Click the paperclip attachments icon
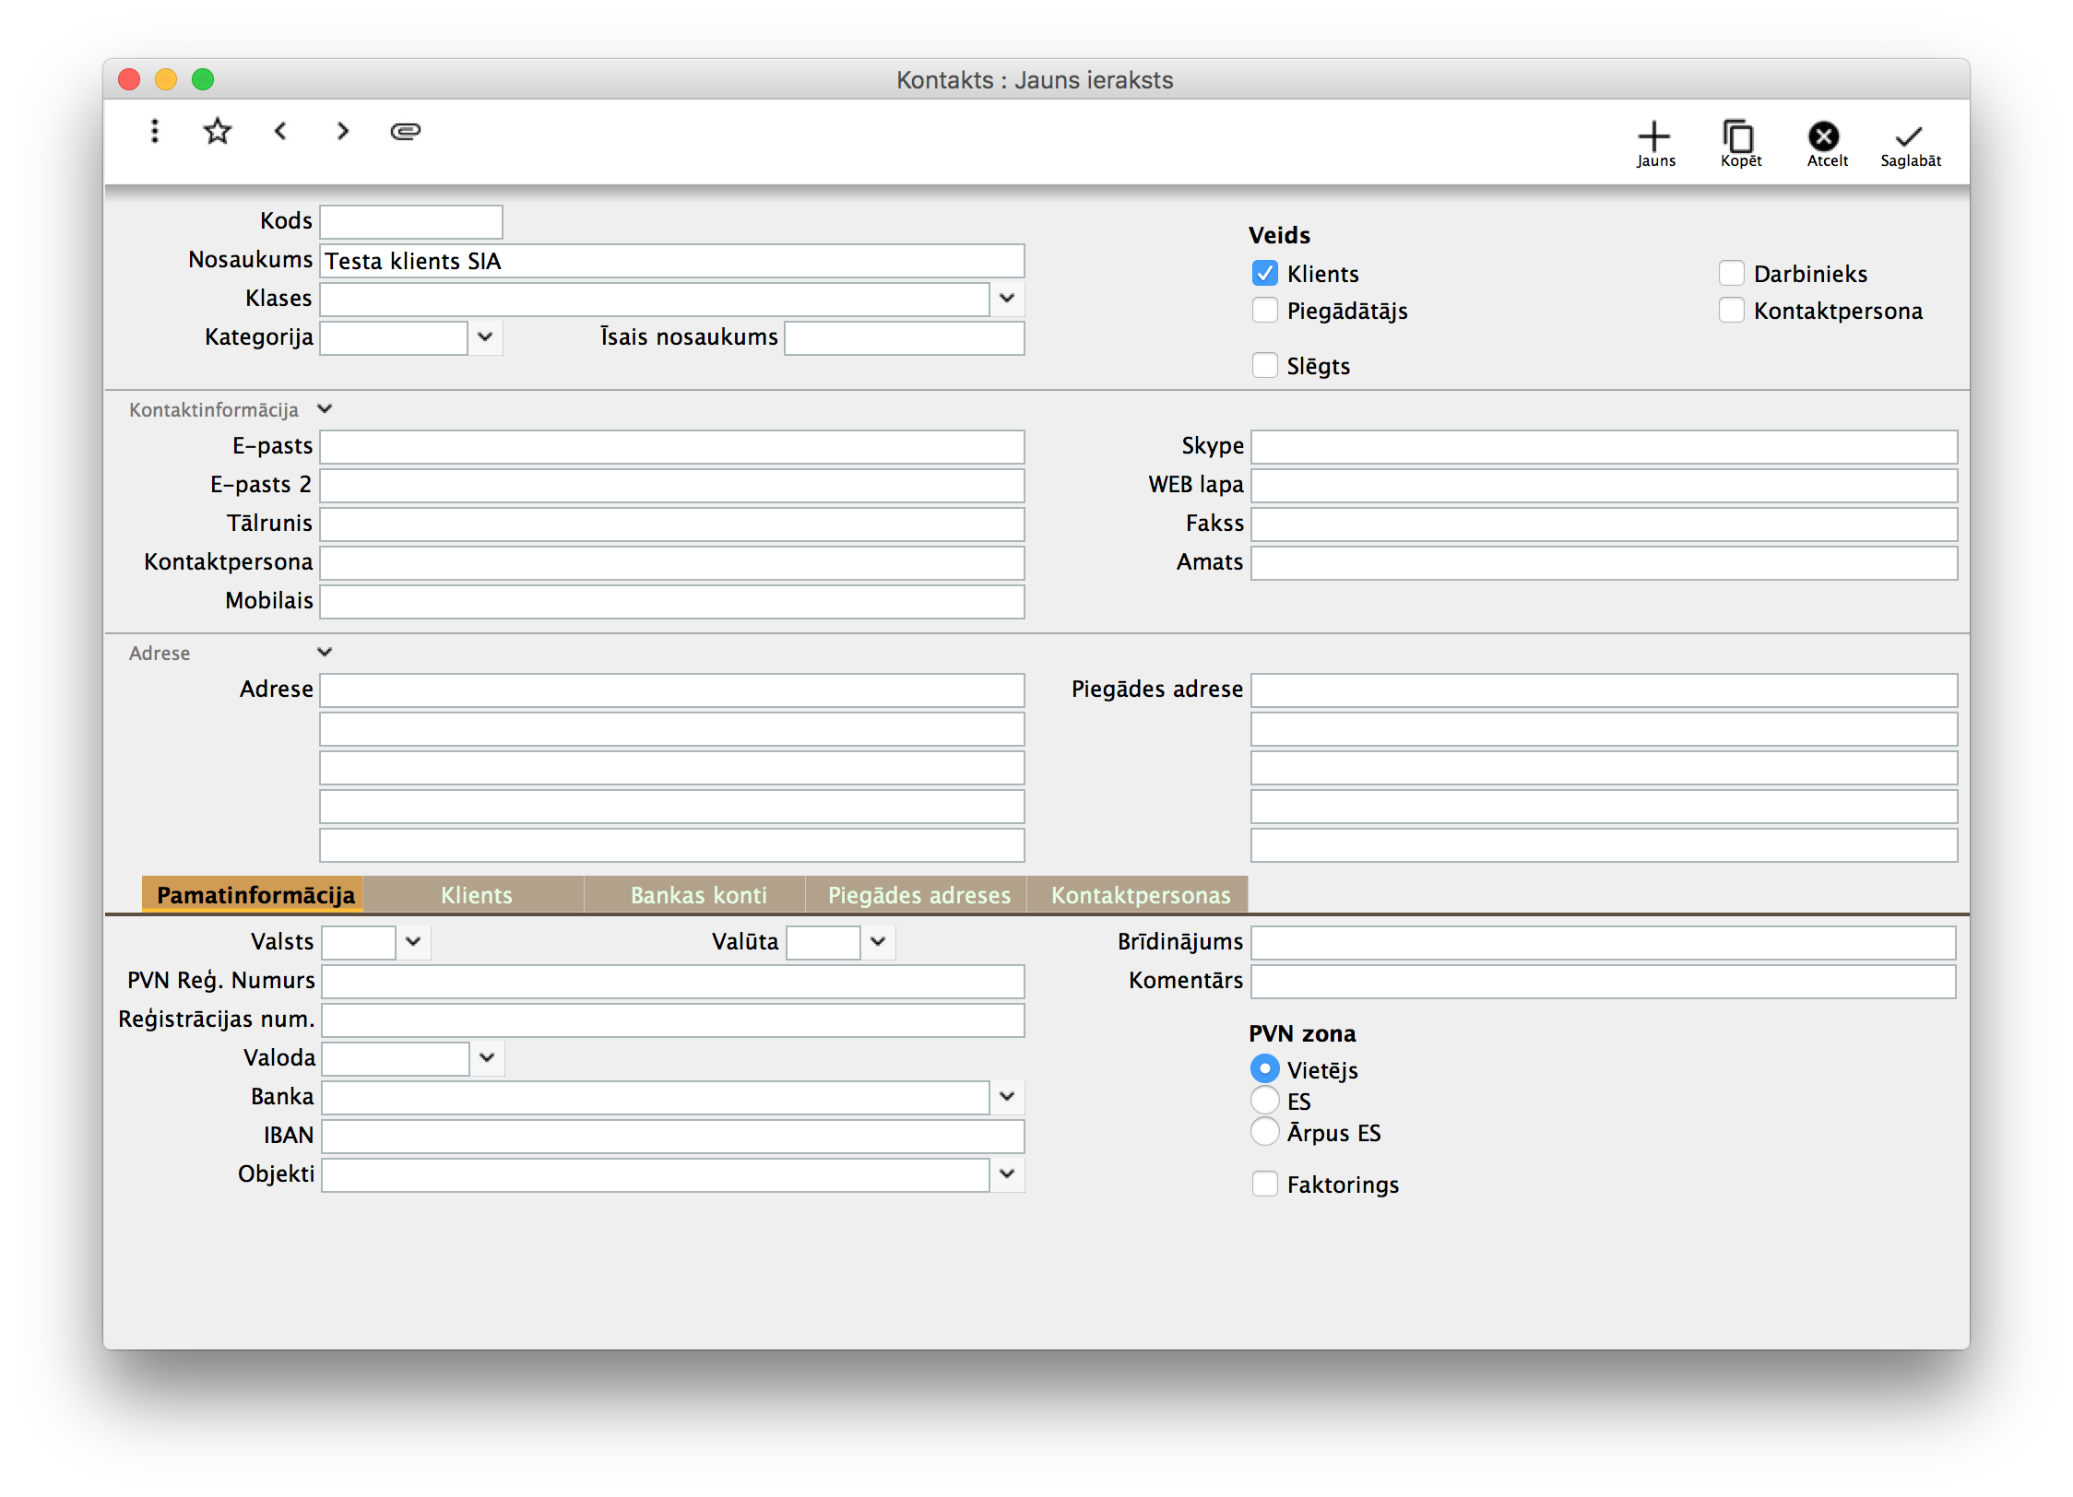This screenshot has height=1497, width=2073. point(406,131)
